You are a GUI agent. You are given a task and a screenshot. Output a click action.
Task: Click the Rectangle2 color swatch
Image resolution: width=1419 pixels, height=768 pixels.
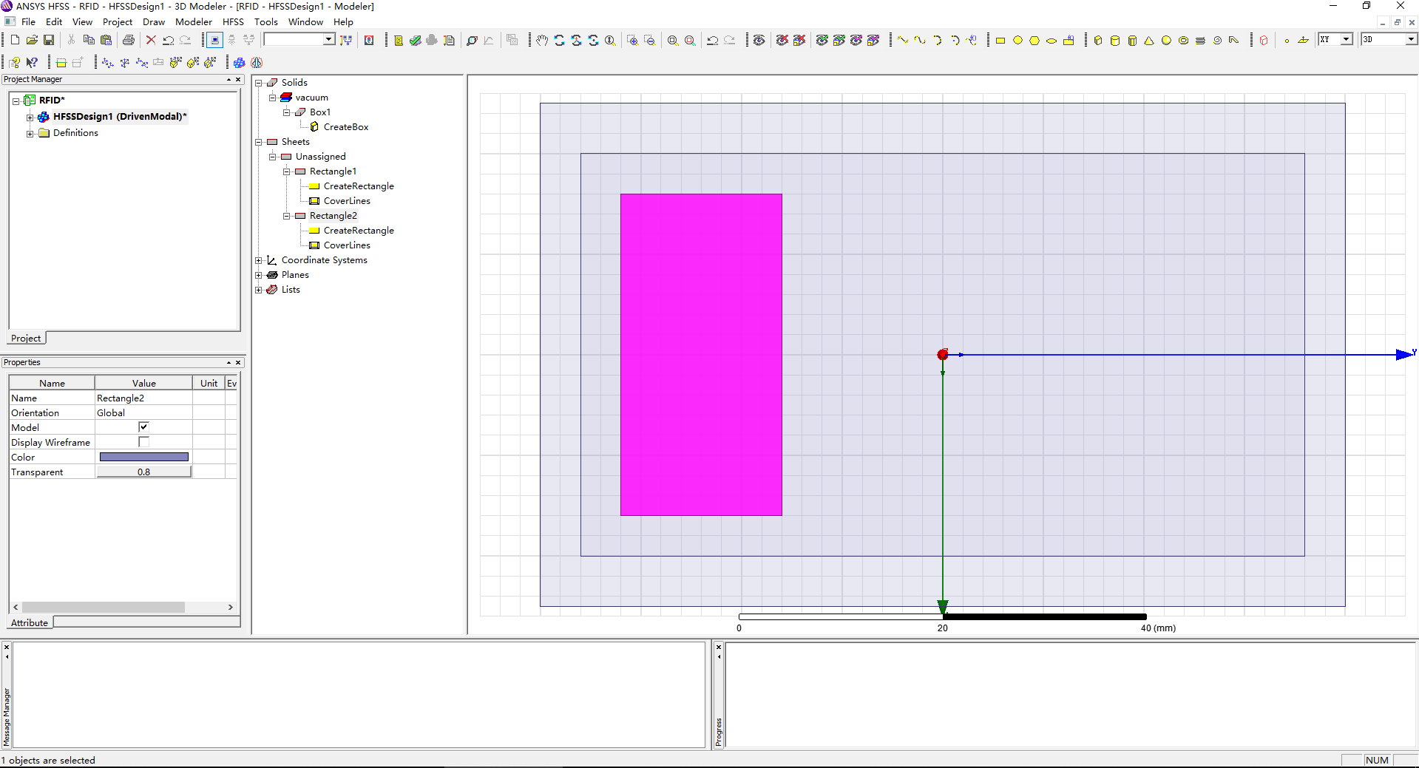[x=143, y=457]
